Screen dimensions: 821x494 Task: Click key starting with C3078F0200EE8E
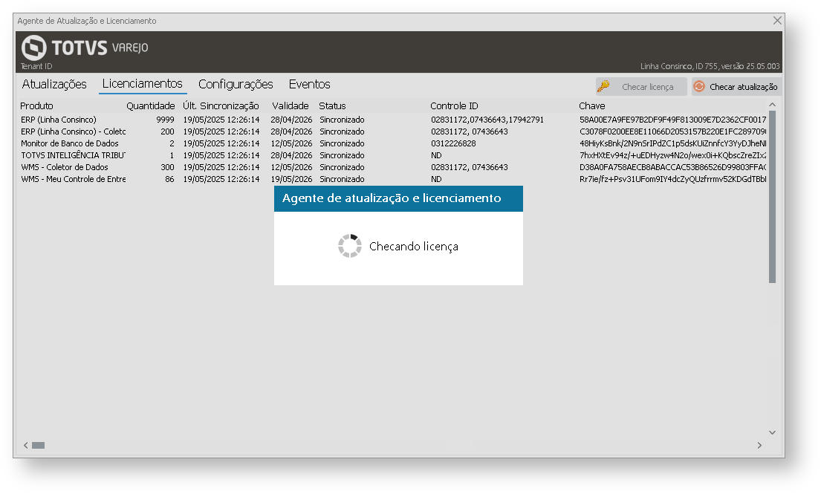tap(673, 132)
